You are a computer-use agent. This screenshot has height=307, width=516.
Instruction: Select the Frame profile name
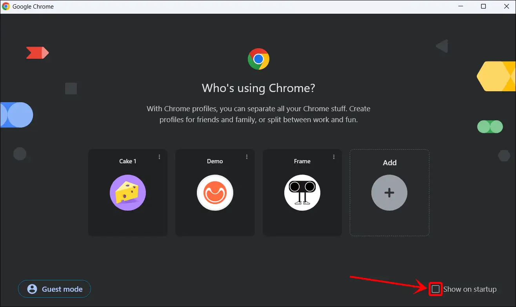(302, 161)
